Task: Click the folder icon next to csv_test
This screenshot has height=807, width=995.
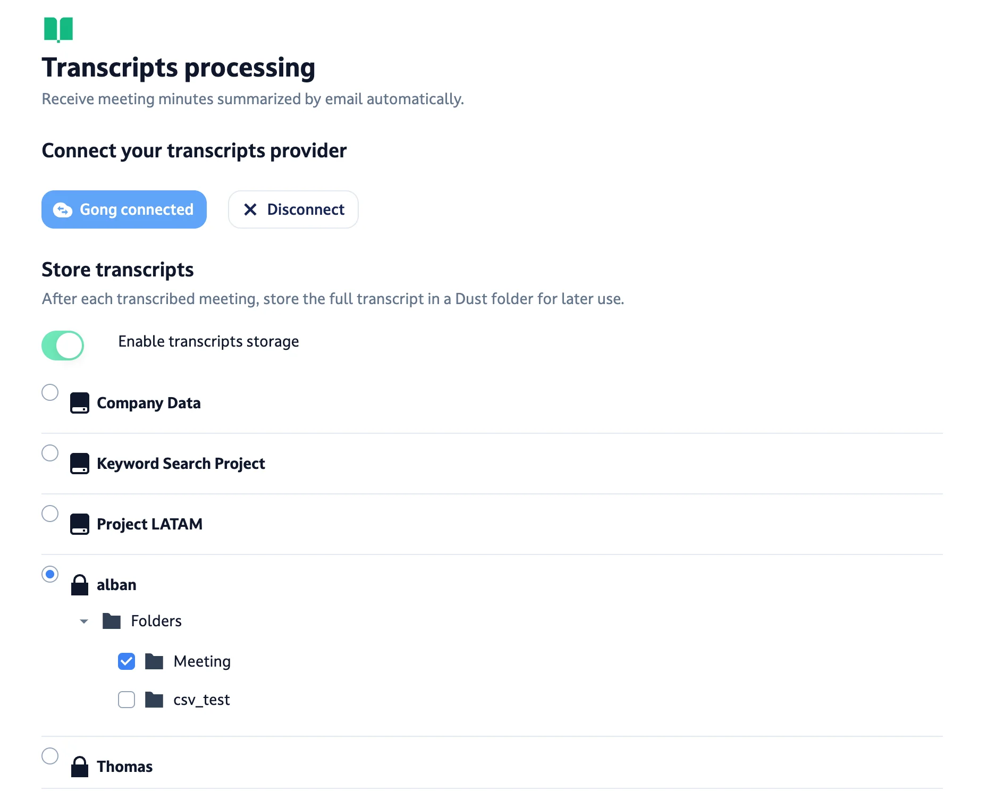Action: [x=154, y=700]
